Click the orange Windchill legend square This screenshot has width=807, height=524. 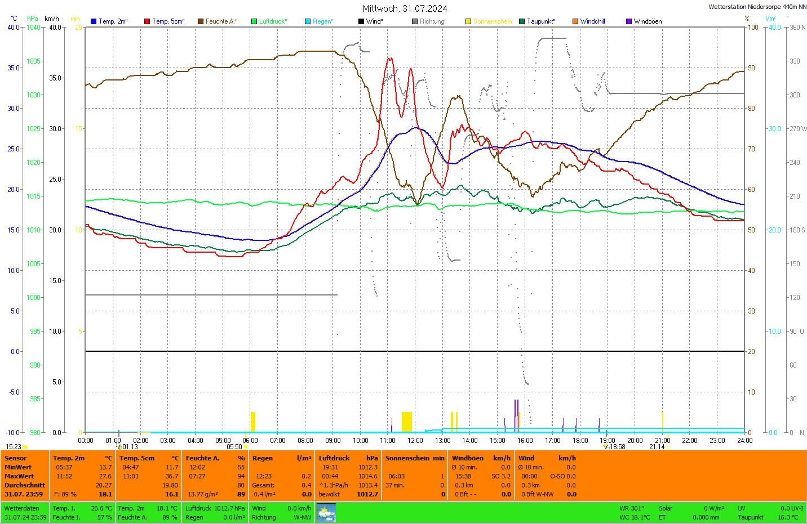(x=575, y=21)
